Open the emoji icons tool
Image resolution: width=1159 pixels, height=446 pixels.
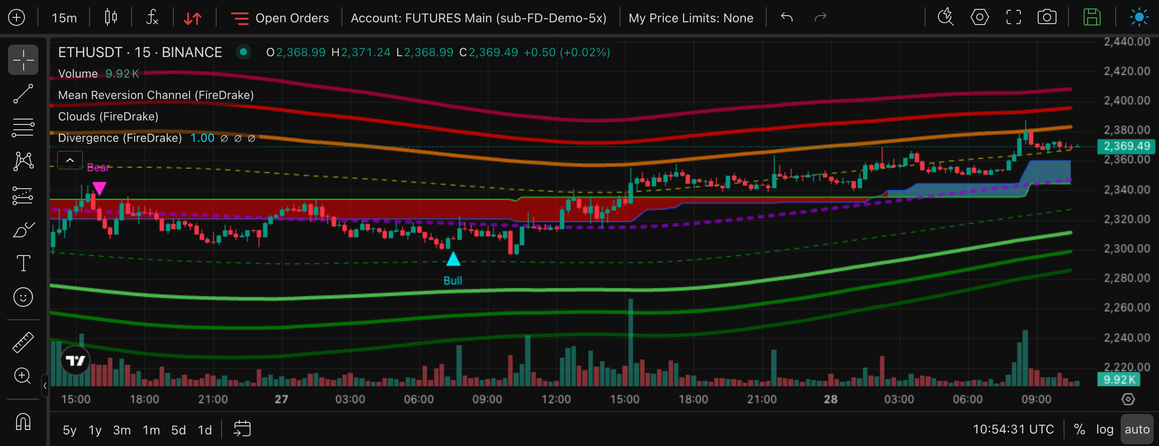click(23, 297)
